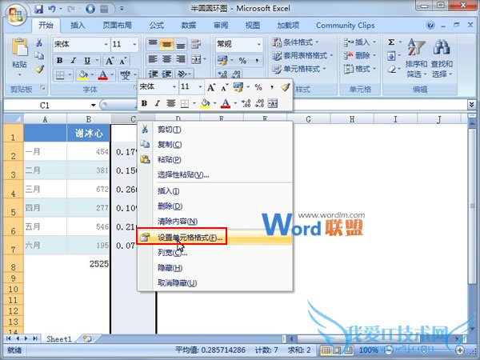Choose 复制(C) in context menu

pyautogui.click(x=215, y=145)
